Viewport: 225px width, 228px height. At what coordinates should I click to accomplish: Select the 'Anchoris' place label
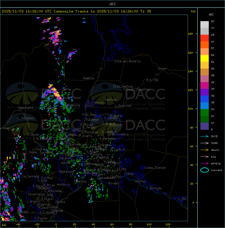[63, 184]
